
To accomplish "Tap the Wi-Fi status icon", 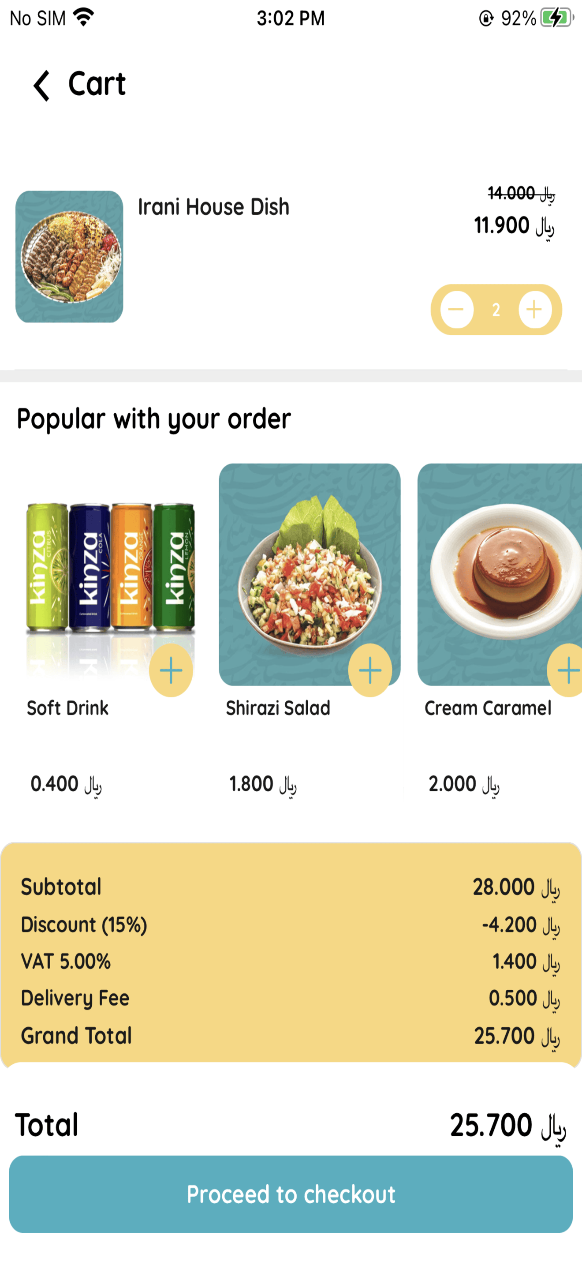I will [83, 18].
